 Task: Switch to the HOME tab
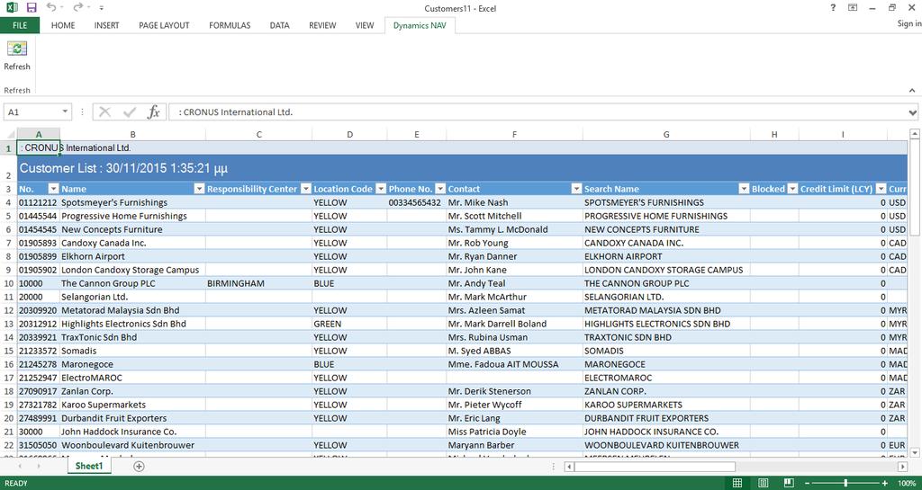[63, 25]
